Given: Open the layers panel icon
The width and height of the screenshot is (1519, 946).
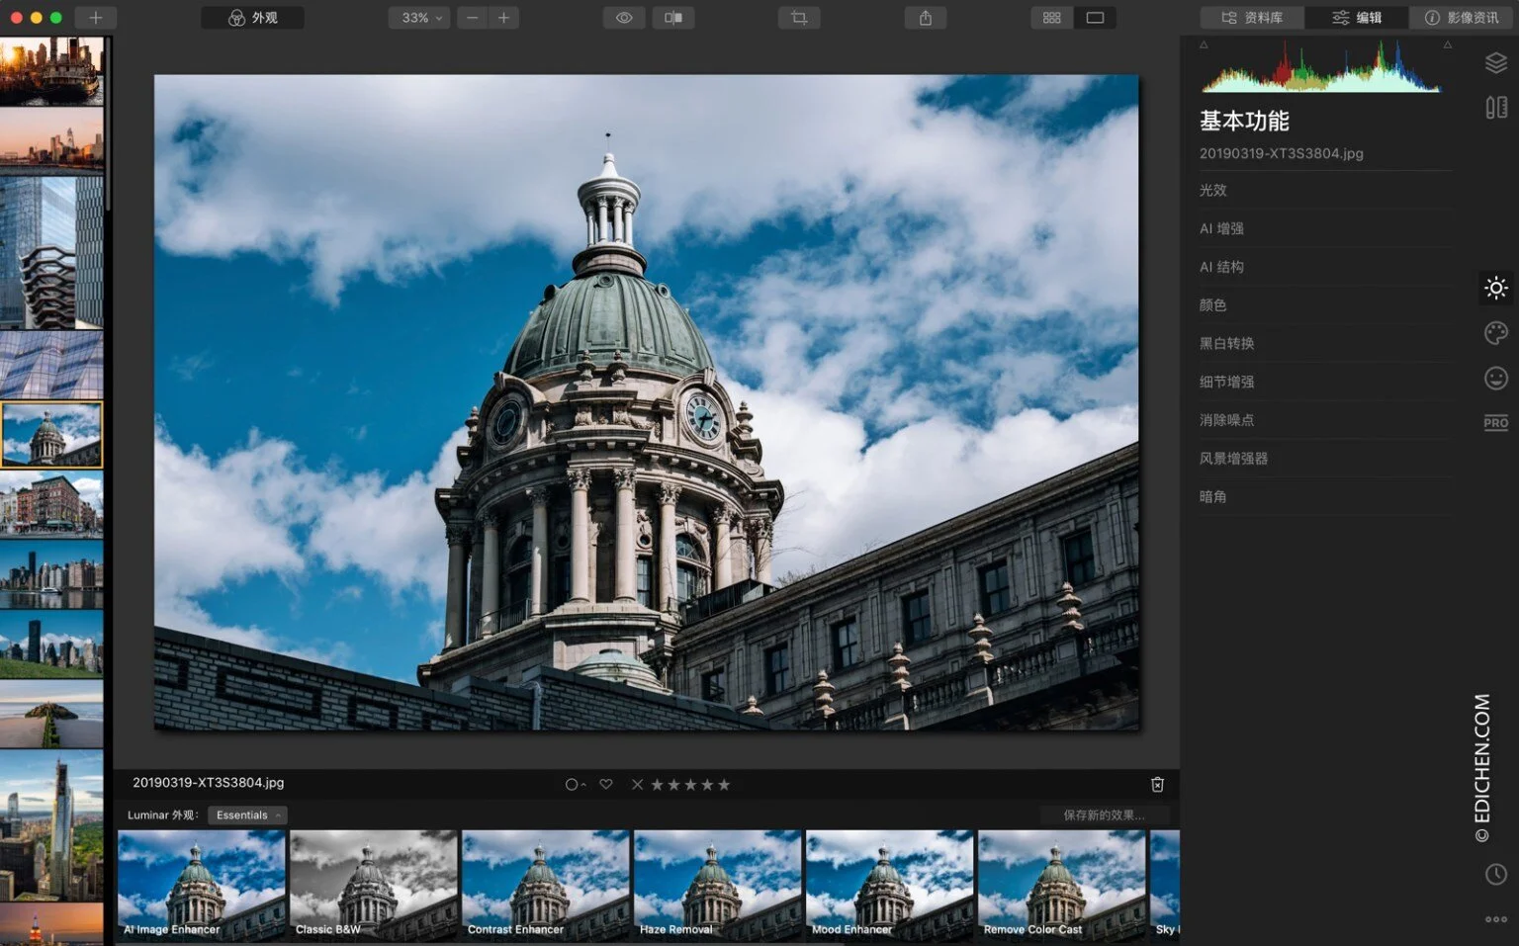Looking at the screenshot, I should 1496,62.
